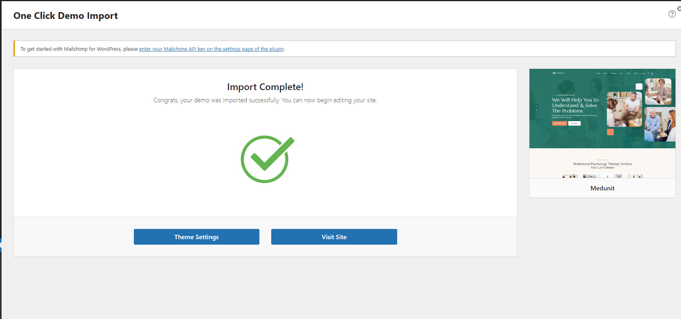Click the Visit Site button

point(334,237)
